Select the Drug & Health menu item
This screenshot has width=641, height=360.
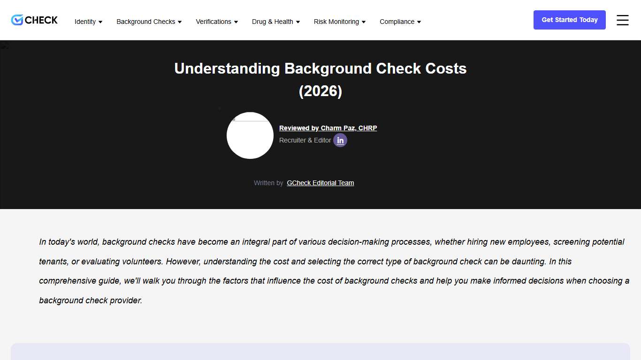coord(273,22)
